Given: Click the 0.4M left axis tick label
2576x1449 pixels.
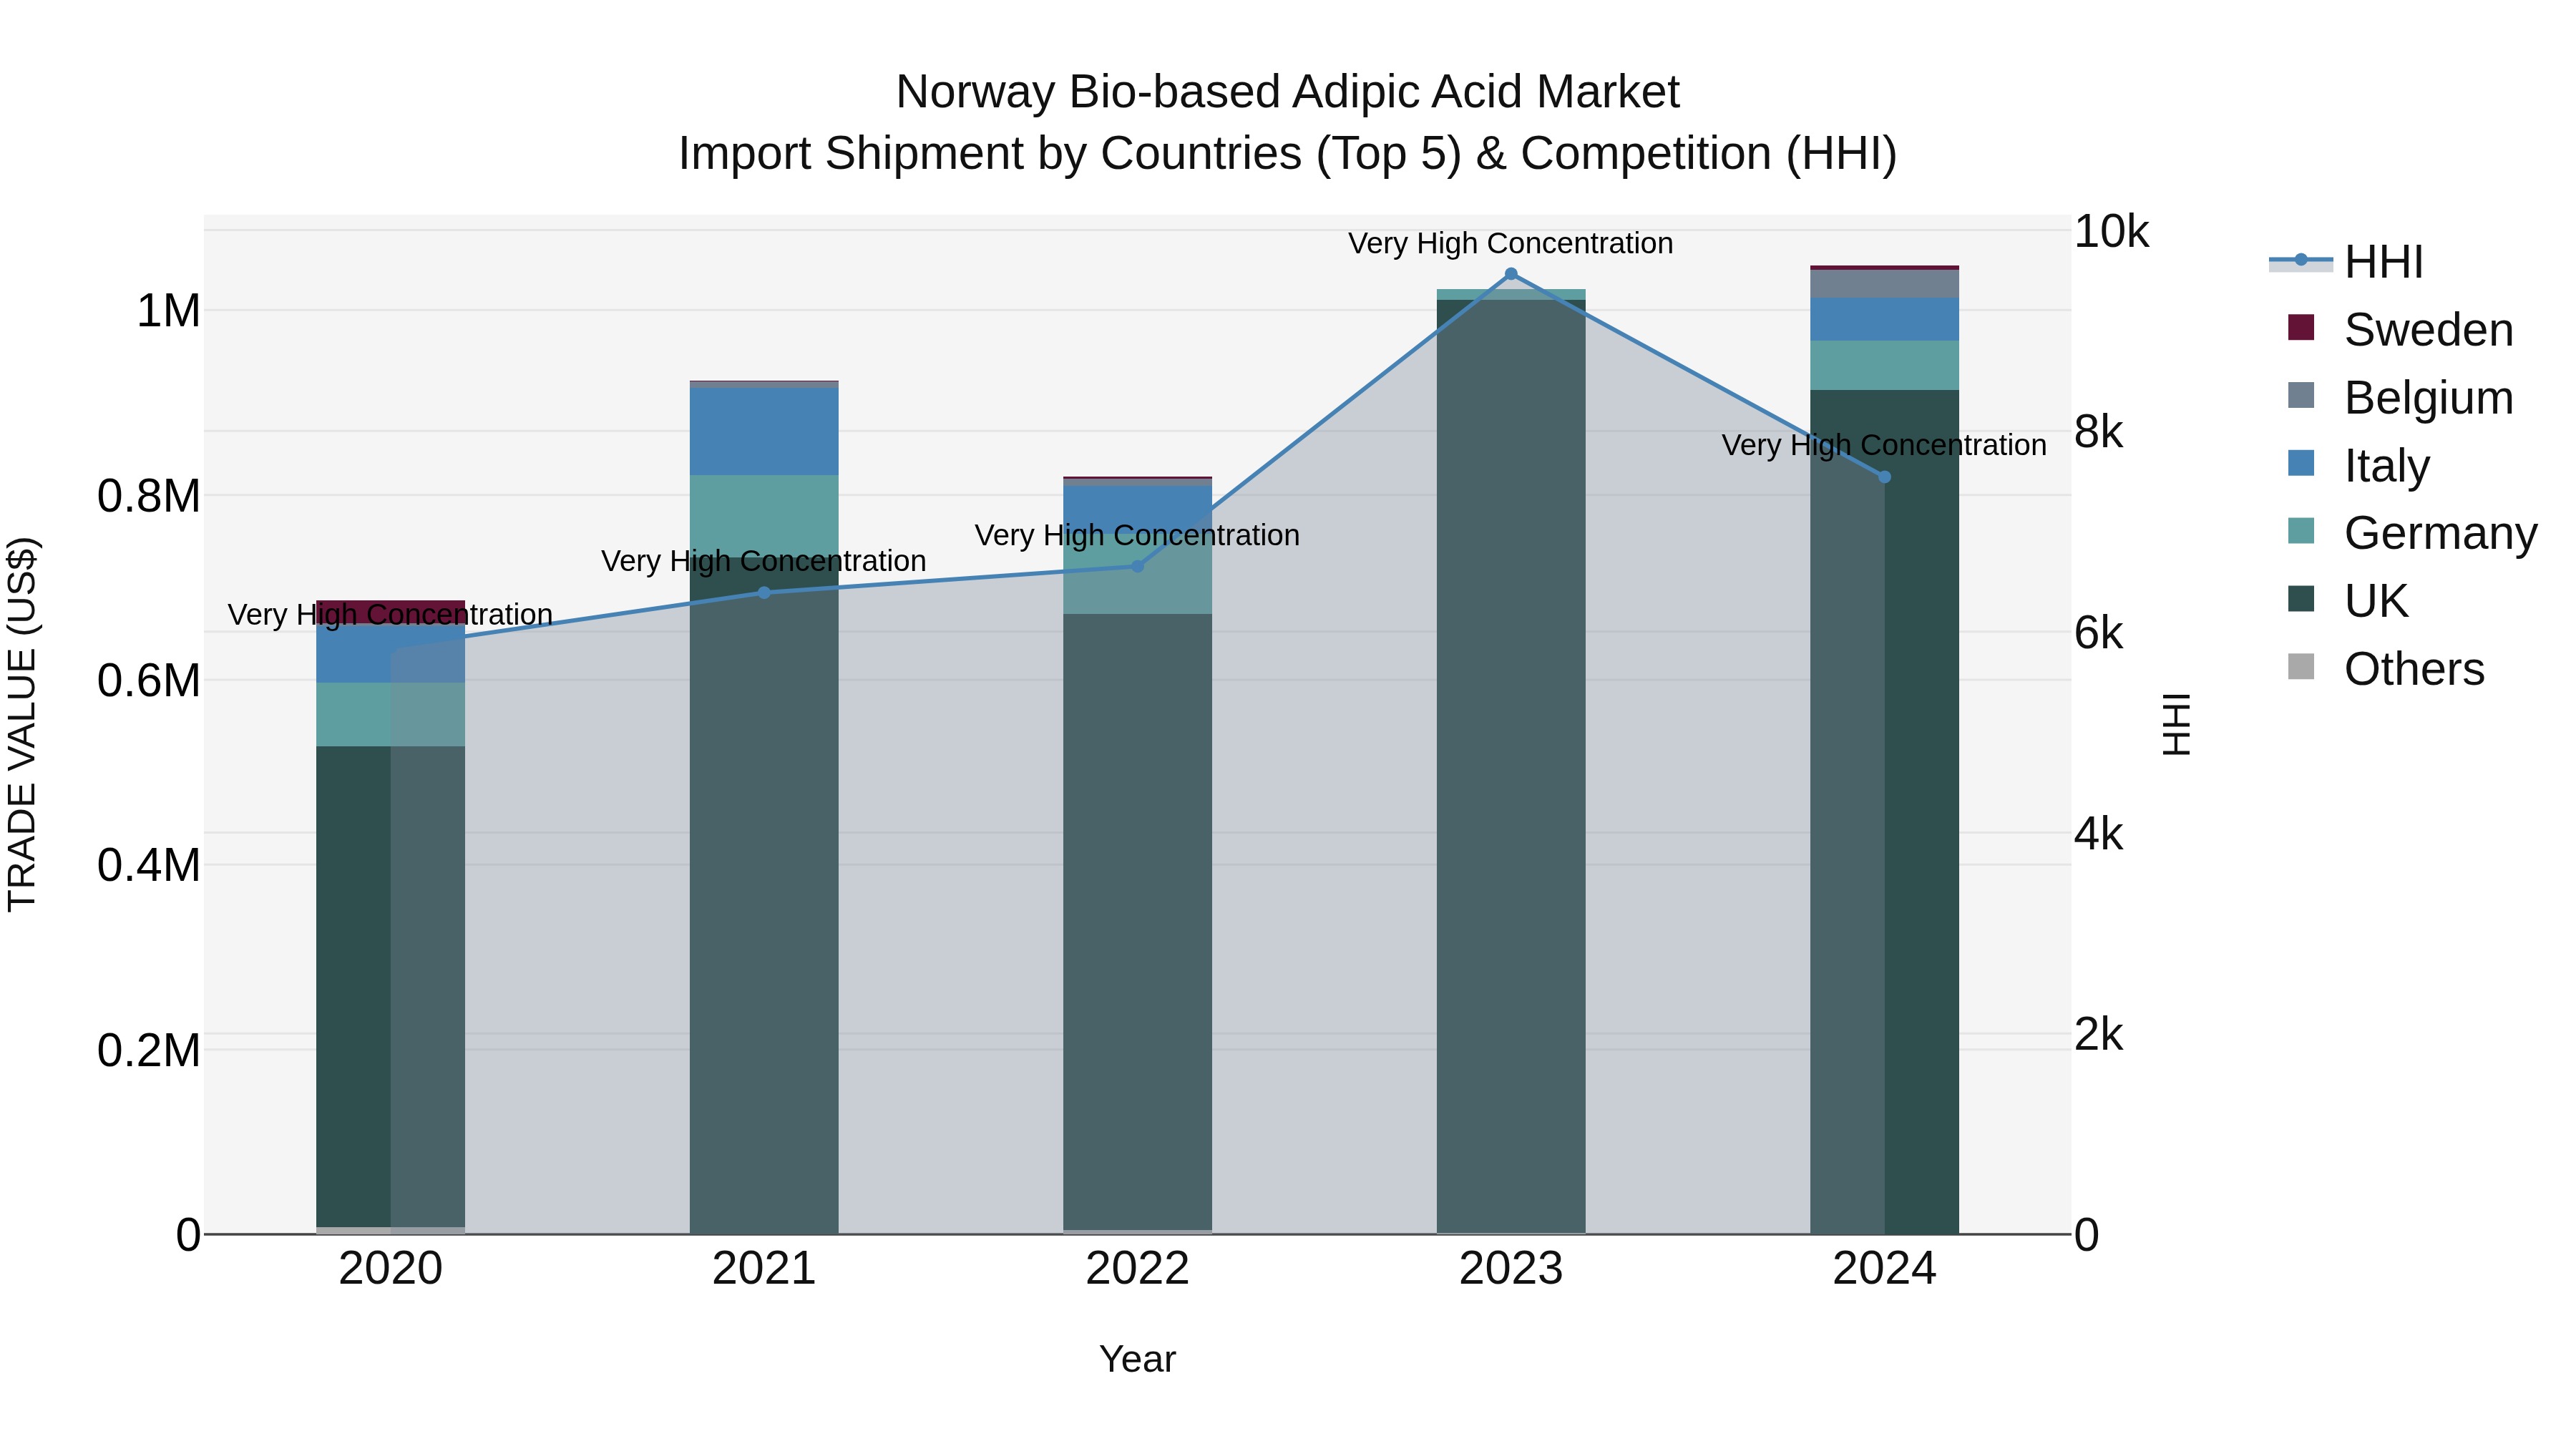Looking at the screenshot, I should (x=149, y=865).
